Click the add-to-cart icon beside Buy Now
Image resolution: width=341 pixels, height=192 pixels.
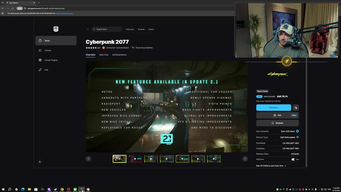point(296,108)
